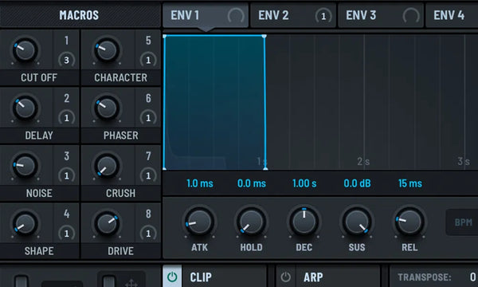This screenshot has height=287, width=478.
Task: Click the REL envelope knob
Action: [x=409, y=222]
